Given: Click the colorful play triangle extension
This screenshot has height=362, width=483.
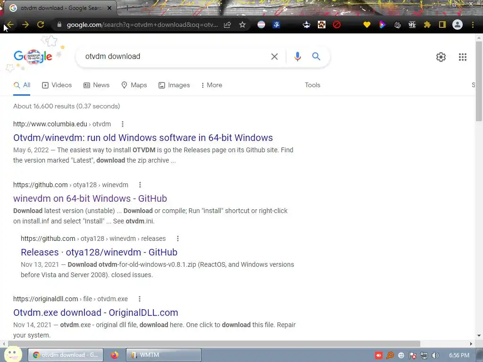Looking at the screenshot, I should pos(382,25).
